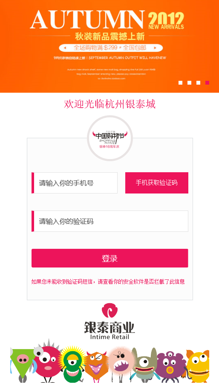Image resolution: width=219 pixels, height=387 pixels.
Task: Click 手机获取验证码 button
Action: pyautogui.click(x=157, y=183)
